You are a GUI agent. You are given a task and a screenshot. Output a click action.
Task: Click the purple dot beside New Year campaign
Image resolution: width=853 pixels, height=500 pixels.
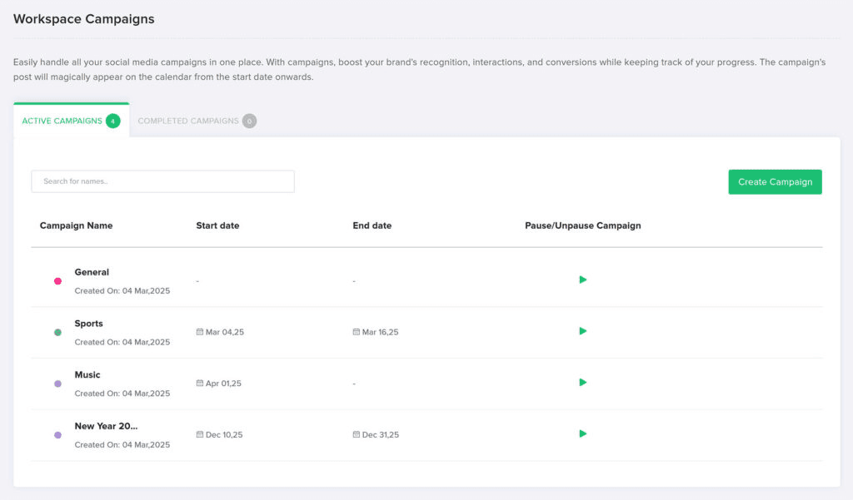57,435
